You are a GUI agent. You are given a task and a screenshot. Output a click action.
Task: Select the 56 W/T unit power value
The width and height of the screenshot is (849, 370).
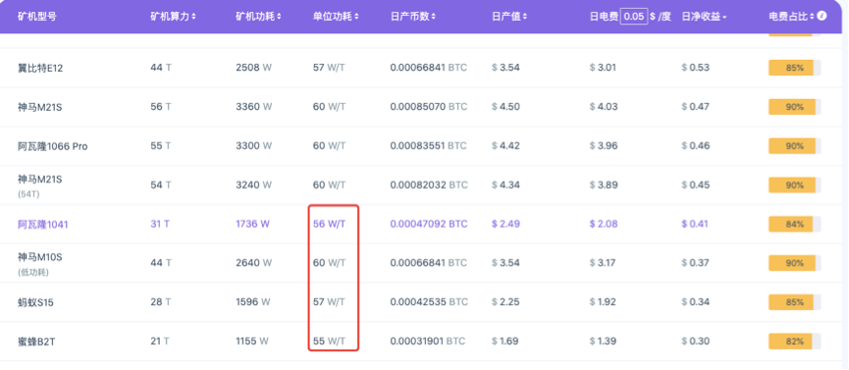(x=329, y=225)
